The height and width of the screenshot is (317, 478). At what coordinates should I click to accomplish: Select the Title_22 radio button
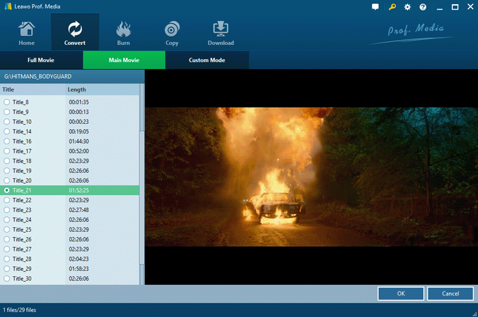[7, 200]
